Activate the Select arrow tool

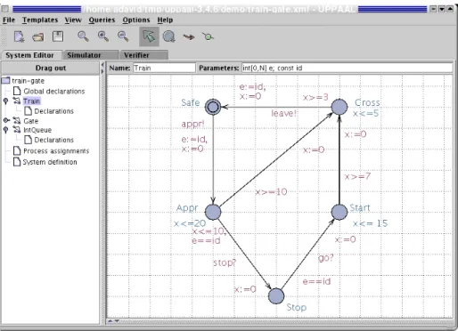click(x=149, y=36)
